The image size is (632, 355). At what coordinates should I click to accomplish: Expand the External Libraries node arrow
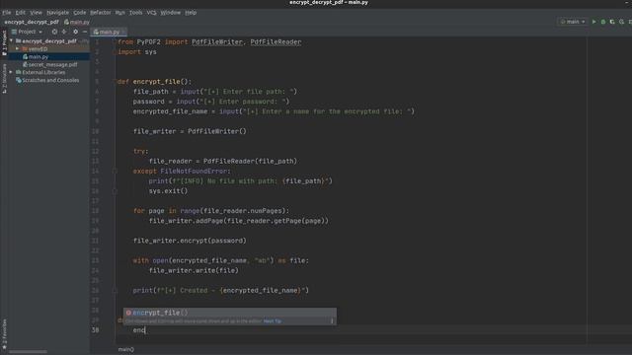pos(11,72)
